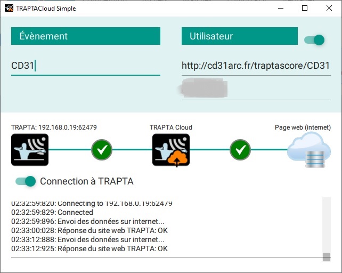Open the cd31arc.fr traptascore URL
Screen dimensions: 342x273
(256, 66)
